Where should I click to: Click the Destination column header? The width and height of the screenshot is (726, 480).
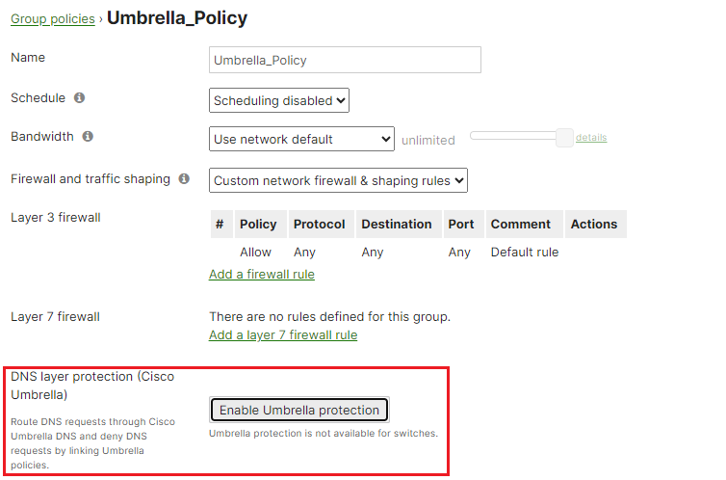(x=399, y=225)
